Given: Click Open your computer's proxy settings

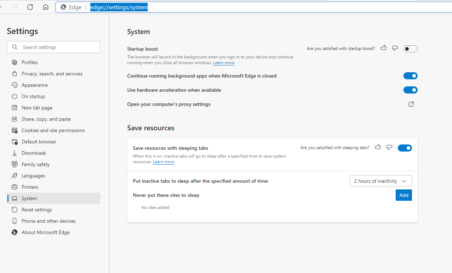Looking at the screenshot, I should click(x=169, y=104).
